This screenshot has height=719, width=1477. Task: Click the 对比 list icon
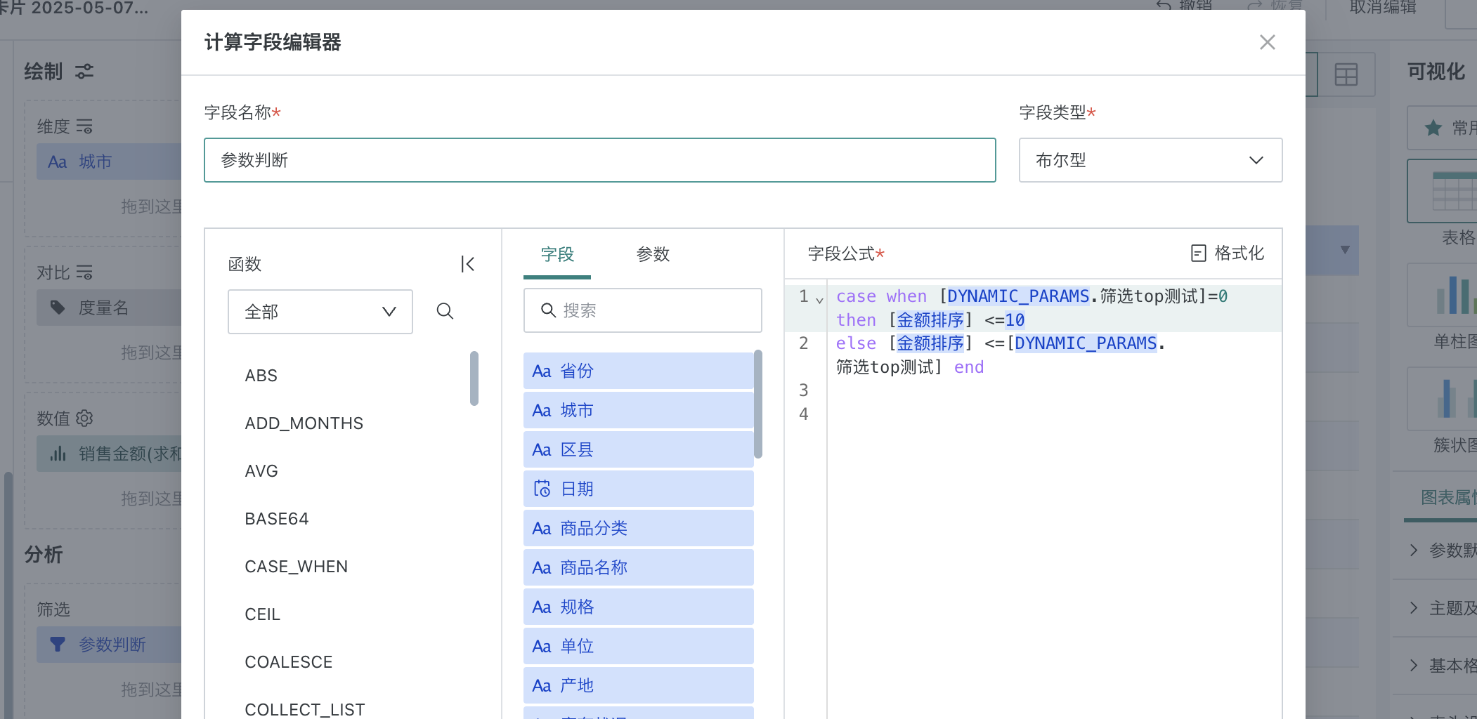(84, 272)
